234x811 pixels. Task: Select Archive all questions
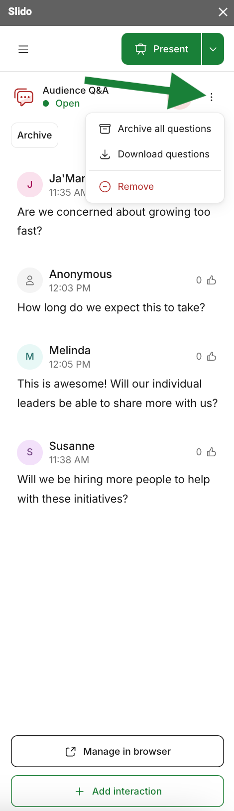point(155,129)
